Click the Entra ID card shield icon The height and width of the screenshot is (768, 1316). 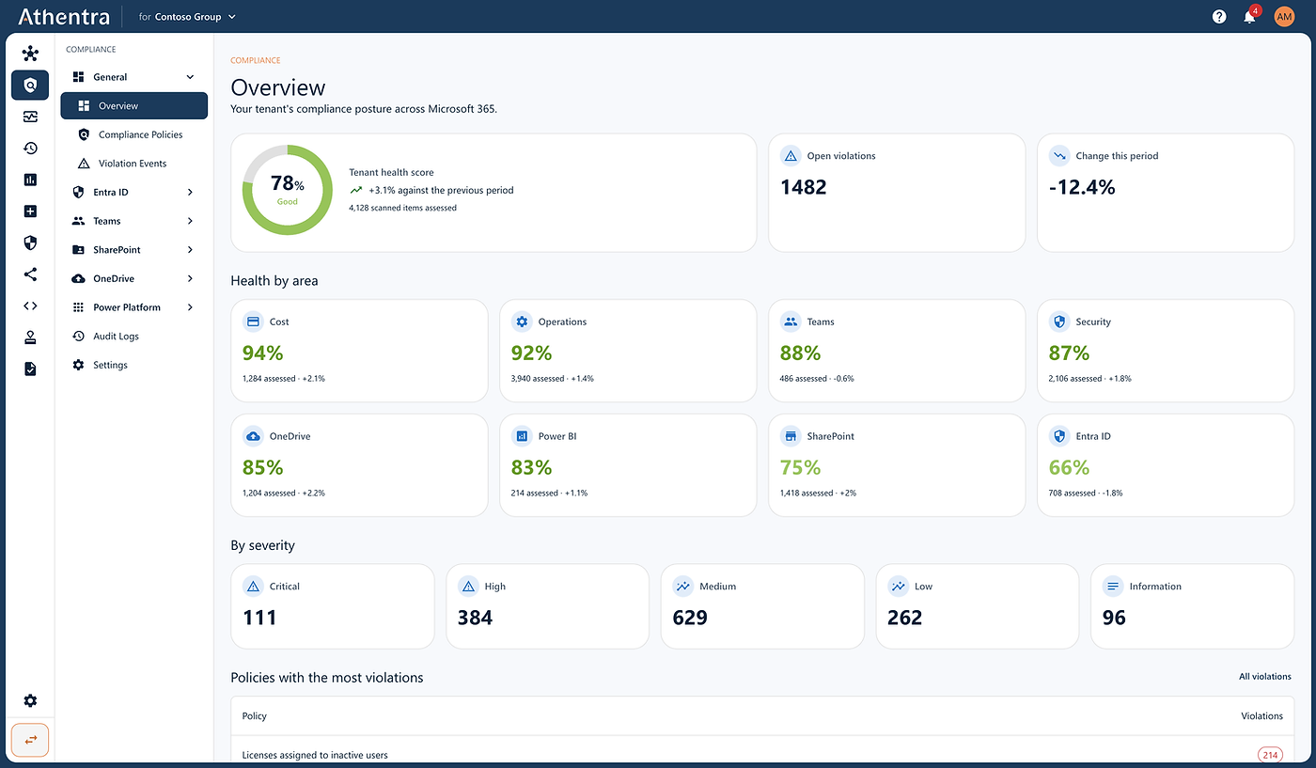(1059, 436)
